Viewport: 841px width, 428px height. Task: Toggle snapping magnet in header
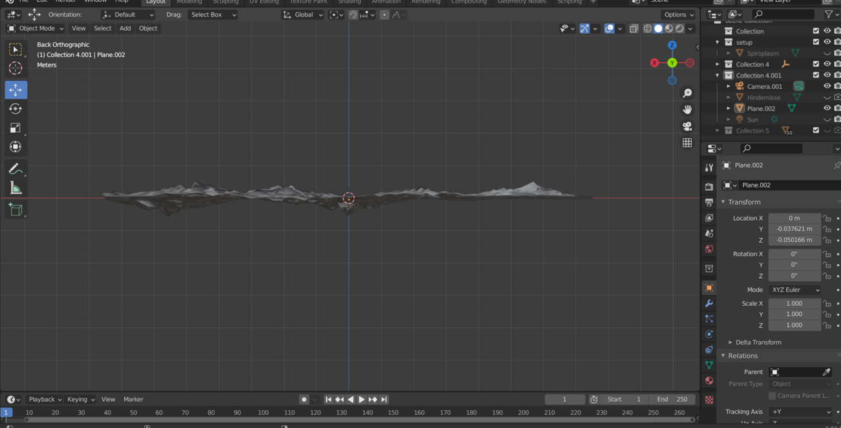coord(353,14)
